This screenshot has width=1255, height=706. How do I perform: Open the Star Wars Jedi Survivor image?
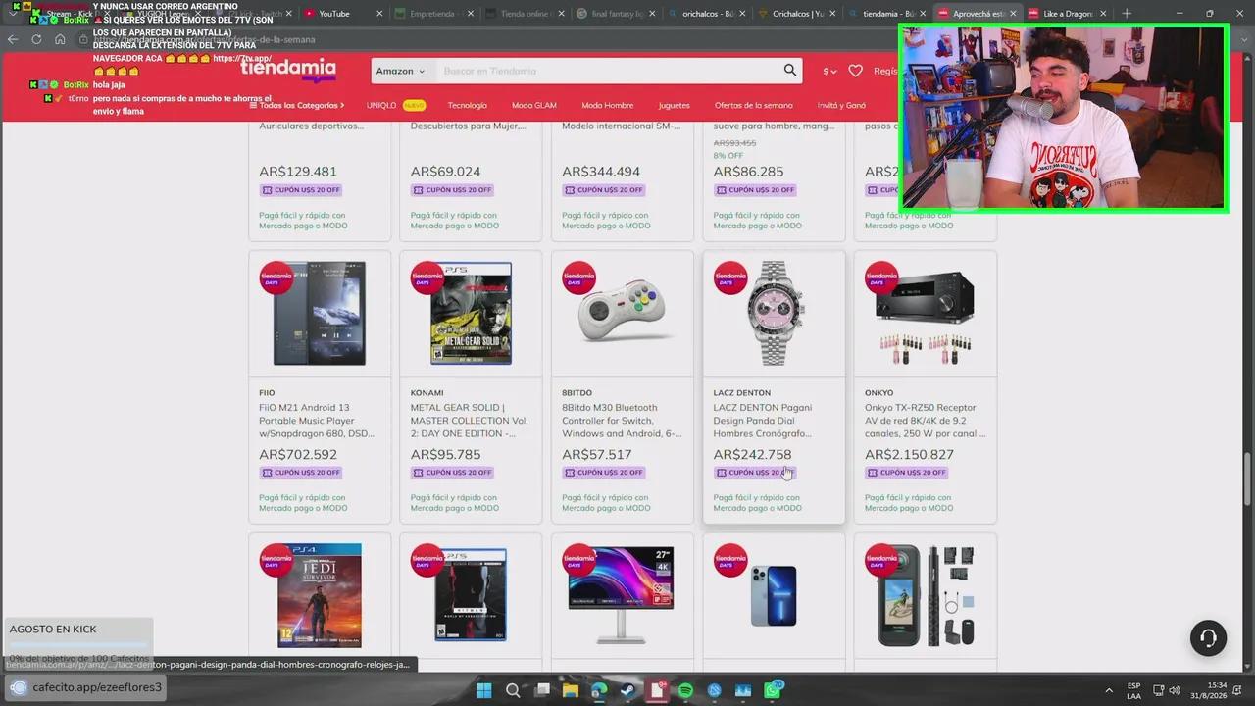320,595
